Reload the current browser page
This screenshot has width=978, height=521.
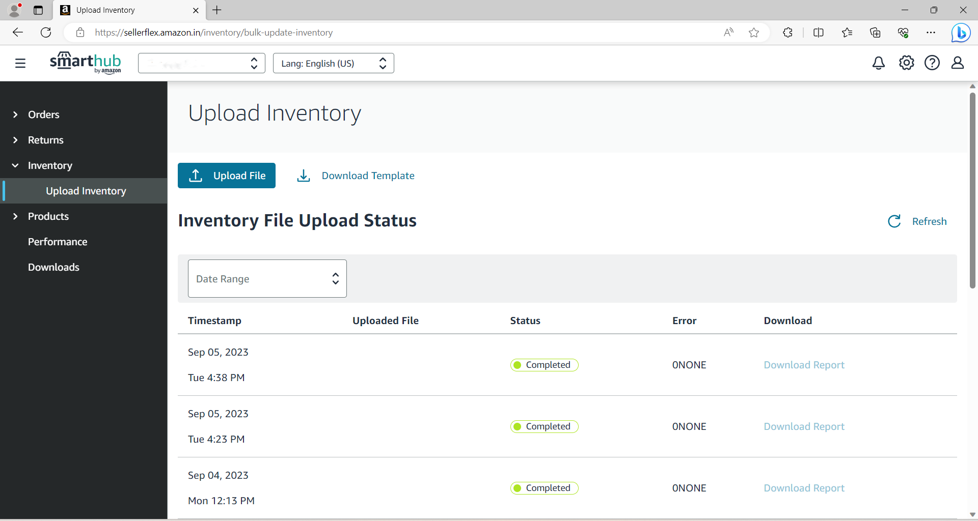tap(46, 33)
